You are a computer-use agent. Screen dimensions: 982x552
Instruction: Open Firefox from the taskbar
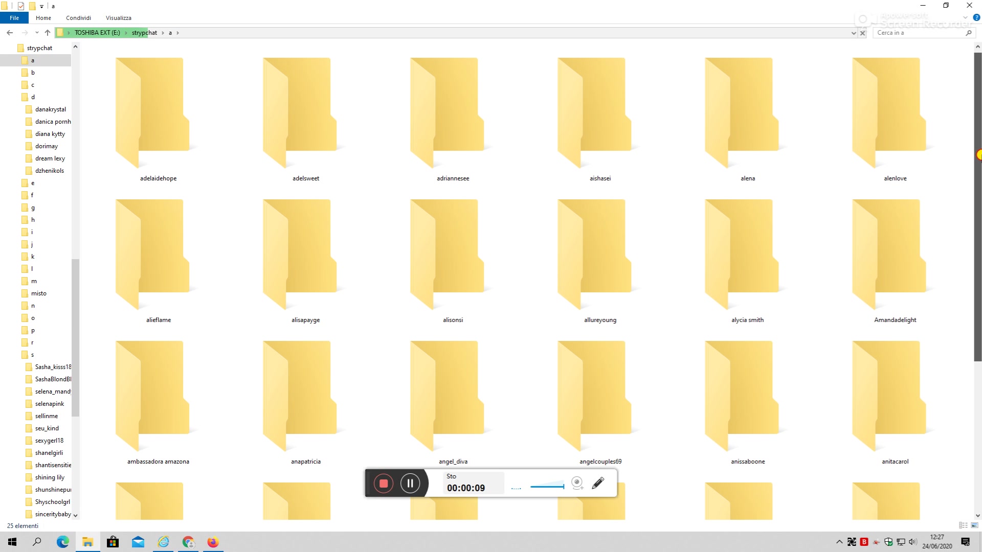point(213,542)
